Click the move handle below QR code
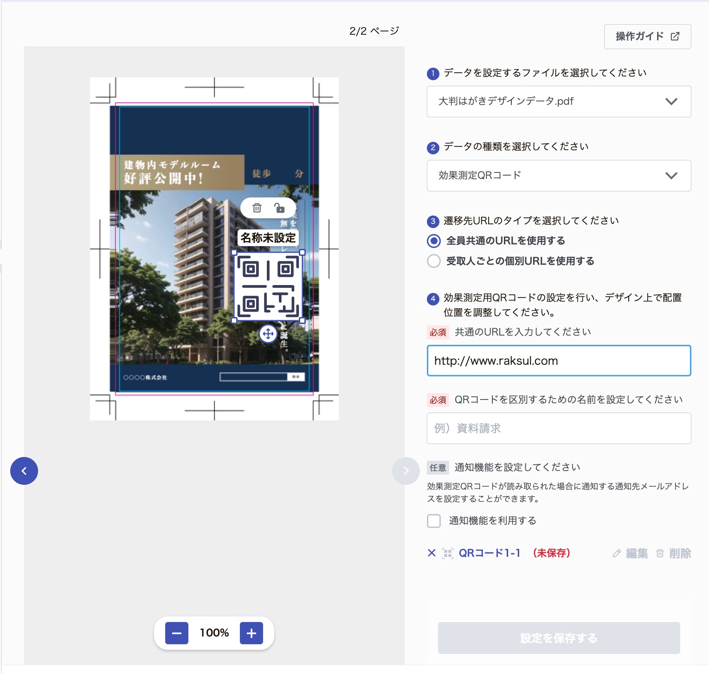Image resolution: width=709 pixels, height=673 pixels. [268, 334]
